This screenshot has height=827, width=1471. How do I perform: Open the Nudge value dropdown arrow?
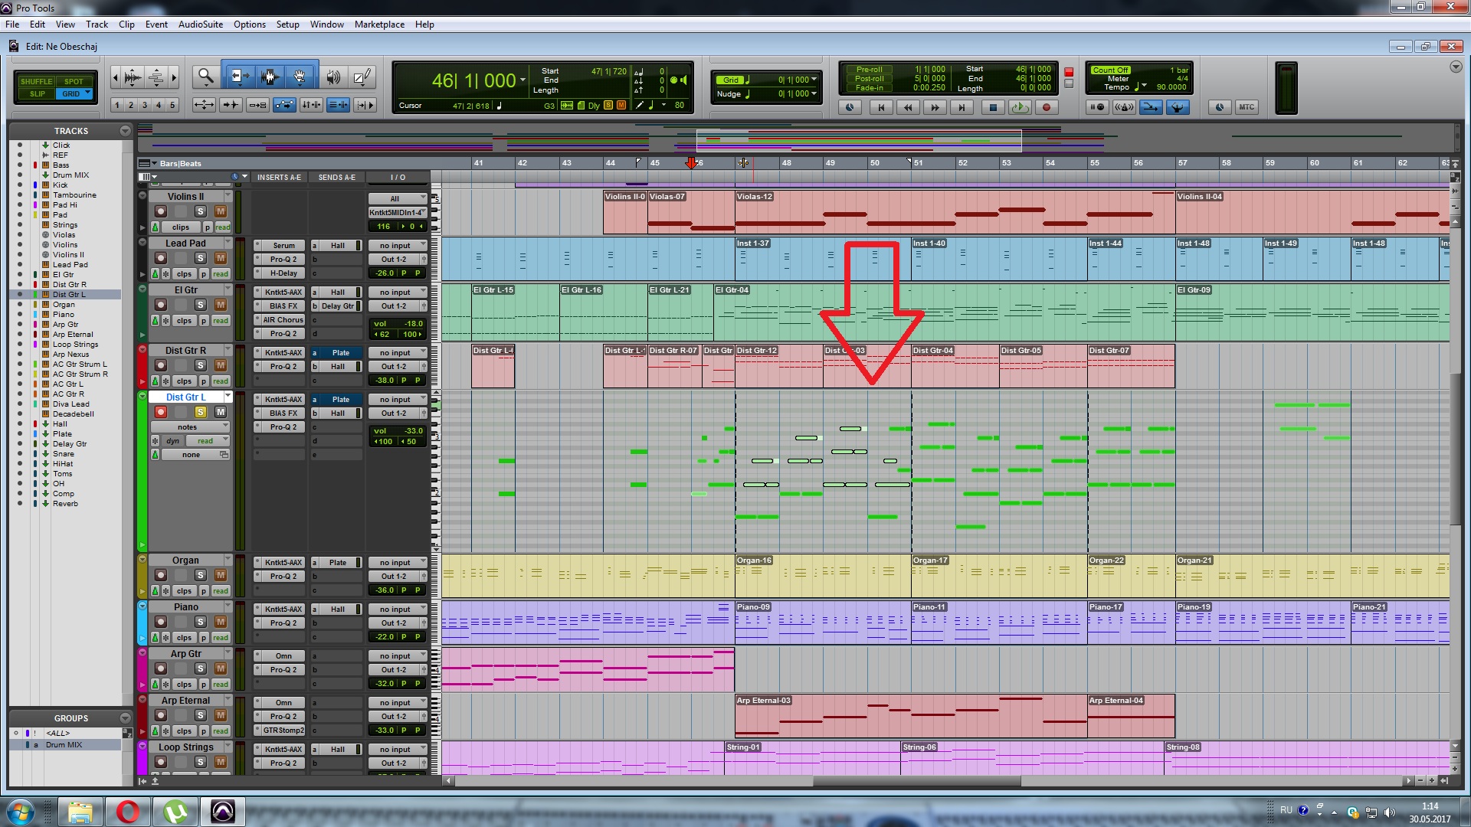pyautogui.click(x=814, y=94)
